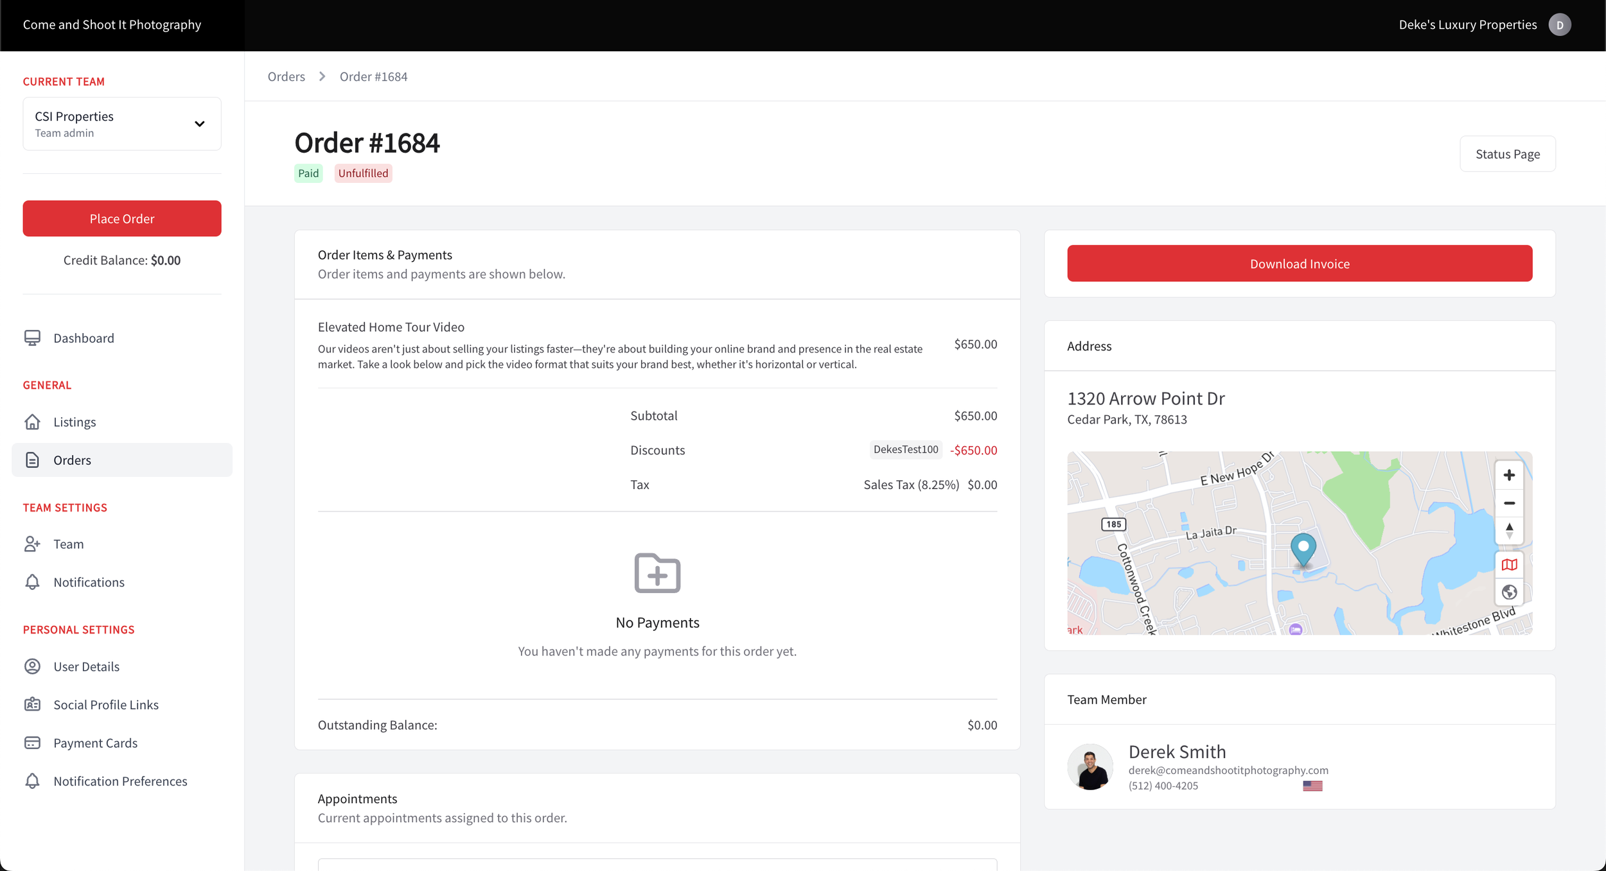This screenshot has width=1606, height=871.
Task: Click Derek Smith's profile photo
Action: point(1090,767)
